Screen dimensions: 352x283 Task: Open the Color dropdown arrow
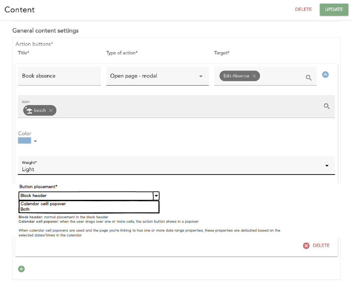click(x=35, y=141)
